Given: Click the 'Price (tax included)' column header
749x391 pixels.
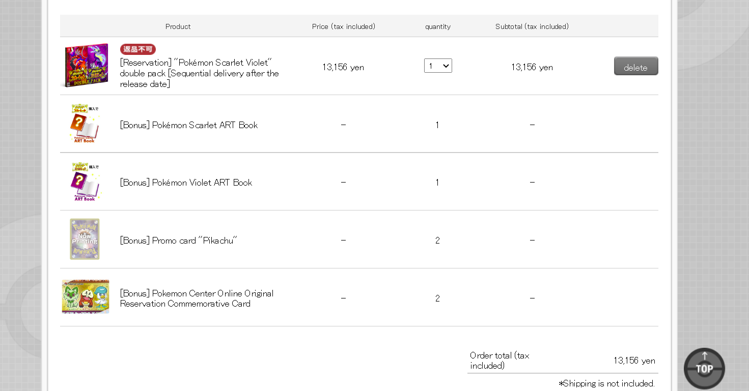Looking at the screenshot, I should (344, 26).
